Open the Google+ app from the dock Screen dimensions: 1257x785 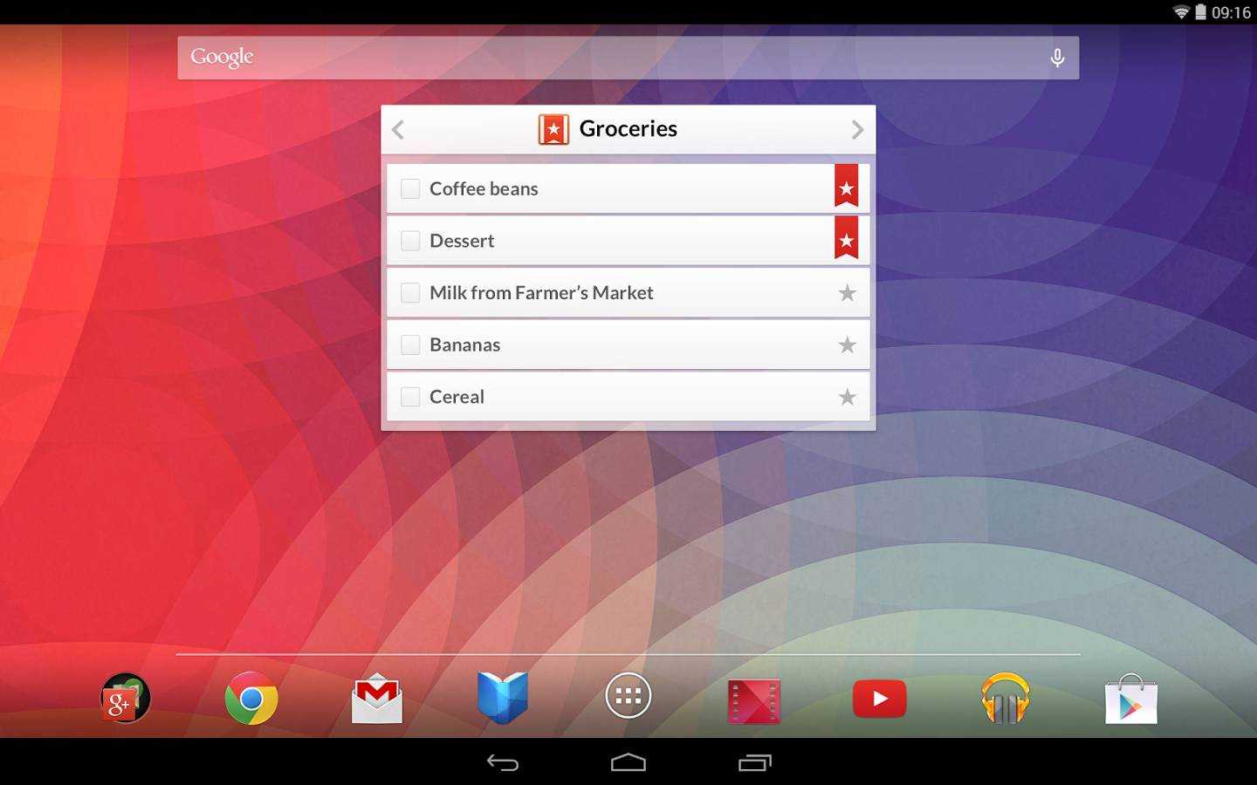click(126, 698)
